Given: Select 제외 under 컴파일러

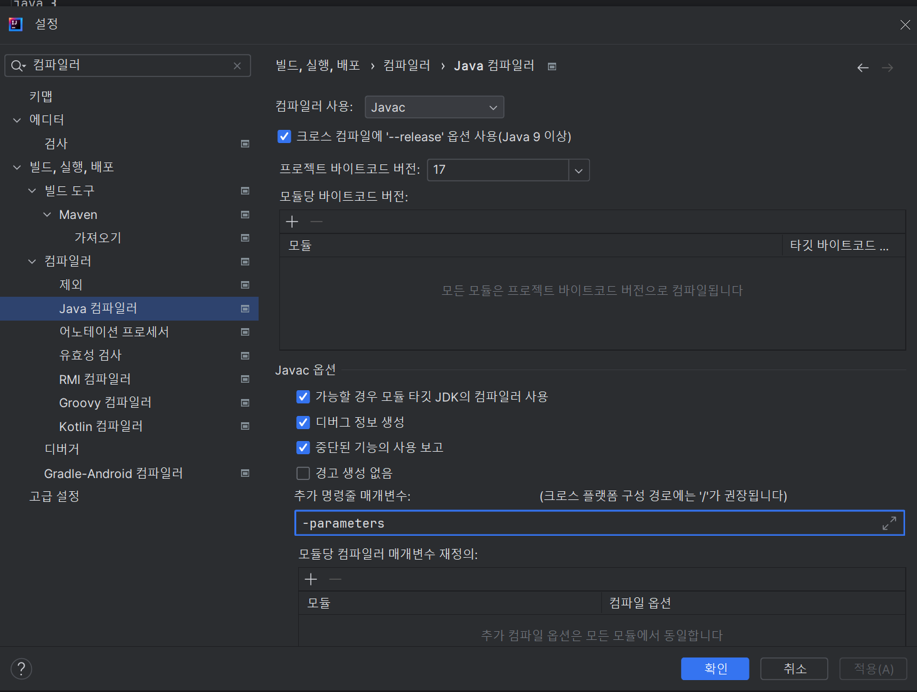Looking at the screenshot, I should pyautogui.click(x=71, y=285).
